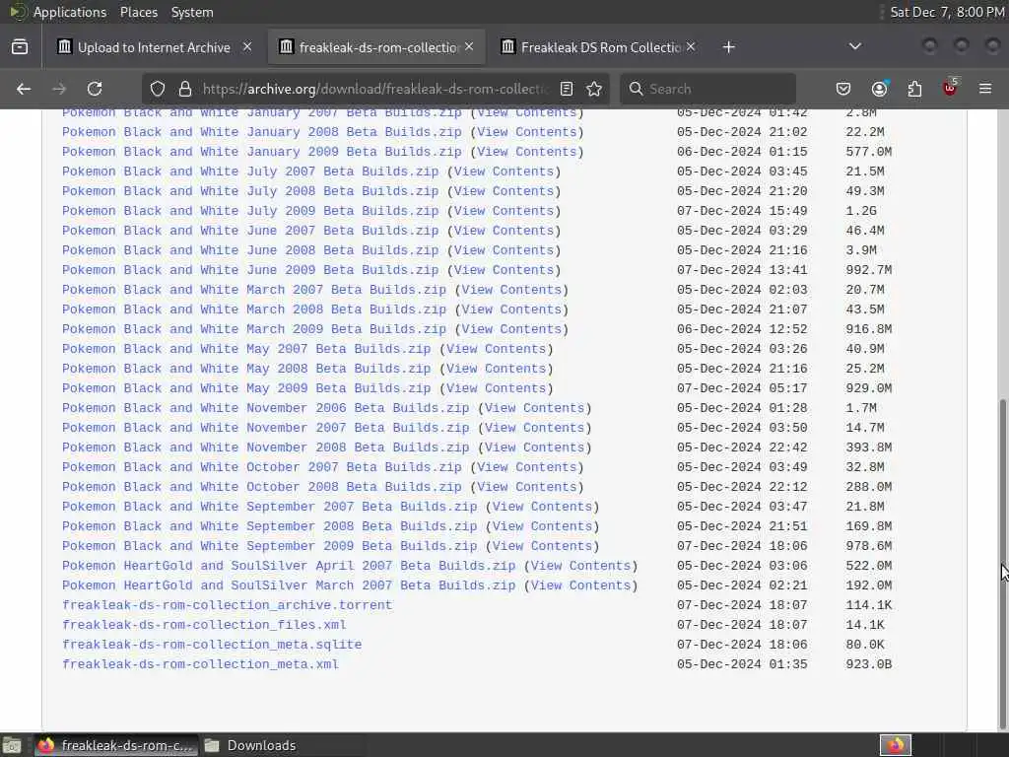
Task: Open a new tab with plus button
Action: [728, 47]
